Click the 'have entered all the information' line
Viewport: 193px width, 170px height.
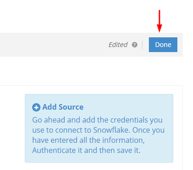point(88,141)
